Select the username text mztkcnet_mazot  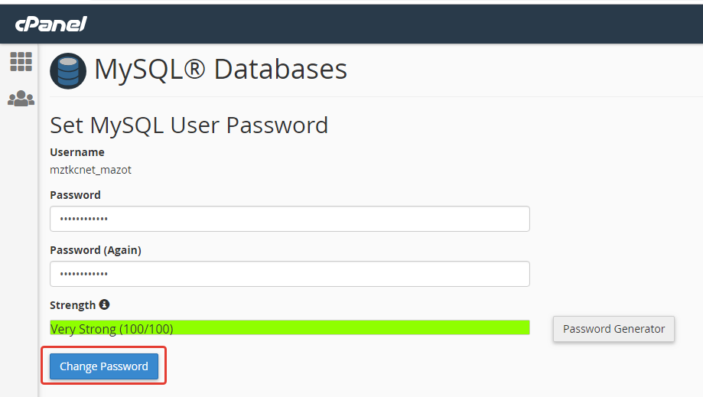90,170
